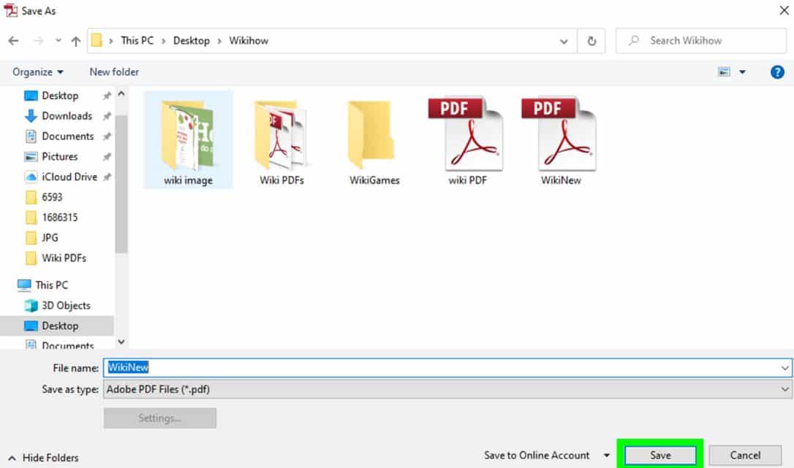This screenshot has height=468, width=794.
Task: Click the back navigation arrow
Action: click(x=13, y=41)
